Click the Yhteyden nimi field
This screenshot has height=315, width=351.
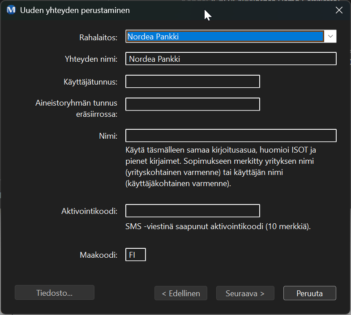(231, 59)
